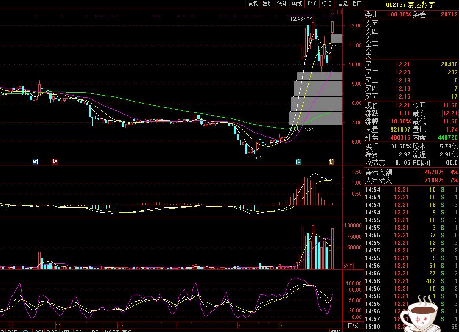
Task: Click the 14:55 trade with volume 67
Action: point(411,235)
